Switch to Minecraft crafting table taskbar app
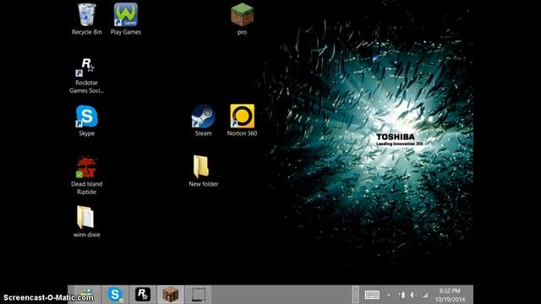The width and height of the screenshot is (541, 304). 171,295
